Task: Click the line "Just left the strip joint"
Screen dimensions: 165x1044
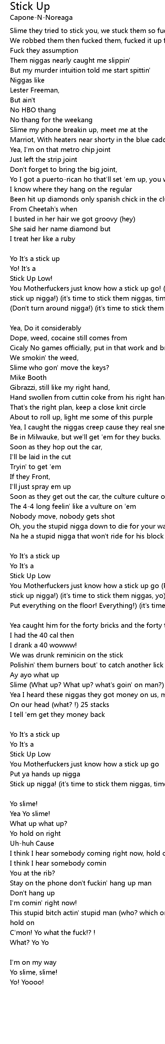Action: click(x=44, y=159)
